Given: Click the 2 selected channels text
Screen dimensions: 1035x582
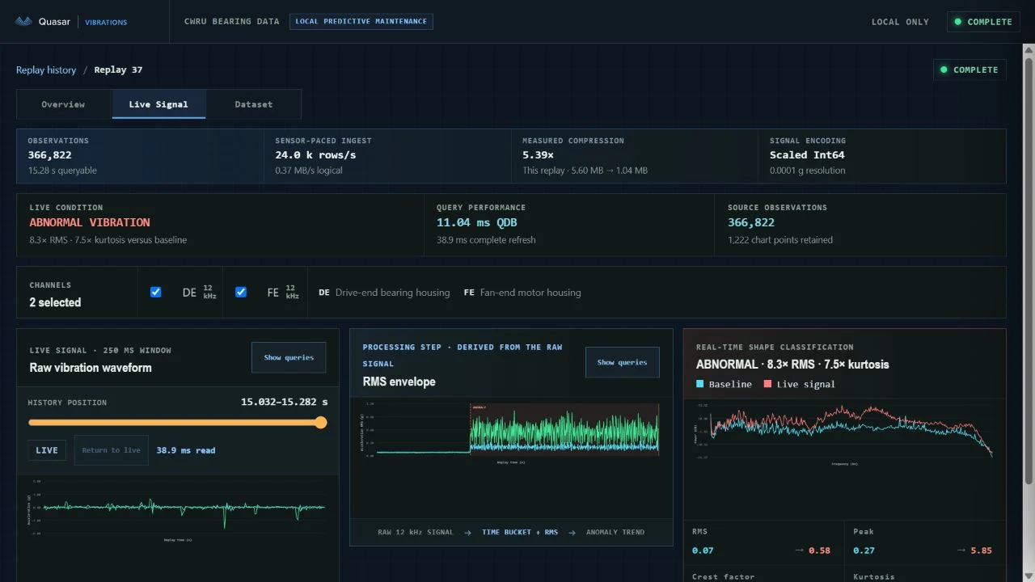Looking at the screenshot, I should 55,302.
